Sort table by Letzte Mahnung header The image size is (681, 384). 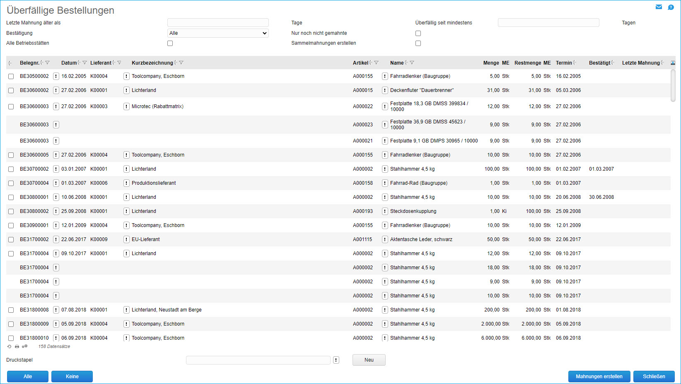tap(640, 63)
